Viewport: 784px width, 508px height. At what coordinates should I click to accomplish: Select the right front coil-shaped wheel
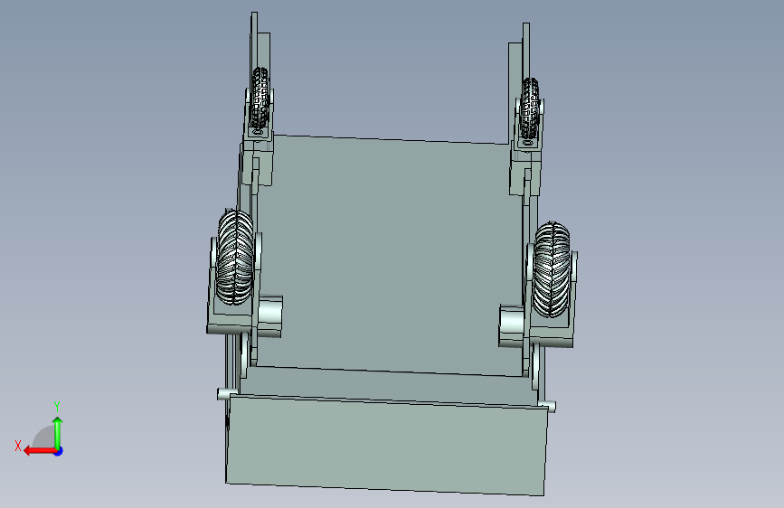click(552, 269)
